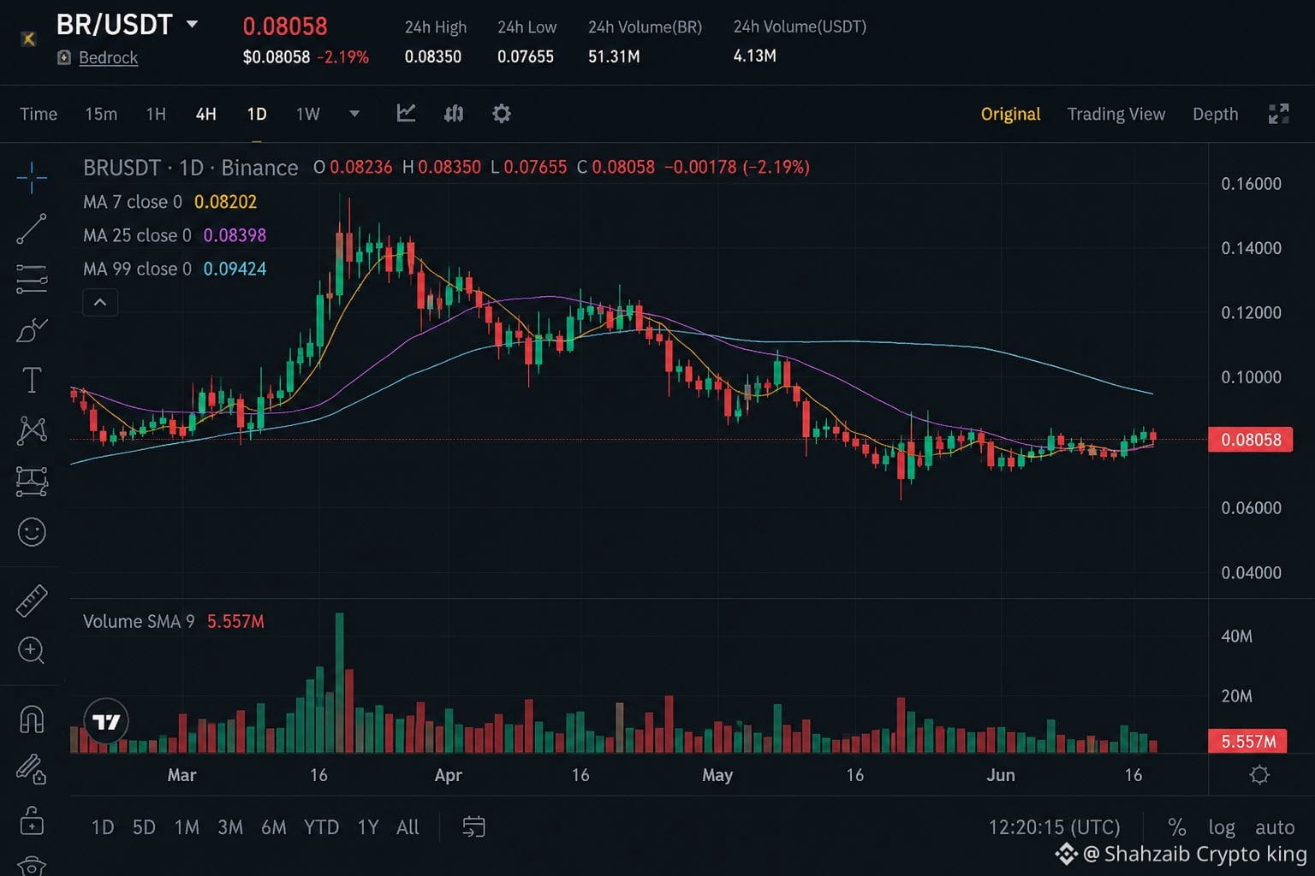Open chart settings gear in toolbar
The height and width of the screenshot is (876, 1315).
[502, 113]
